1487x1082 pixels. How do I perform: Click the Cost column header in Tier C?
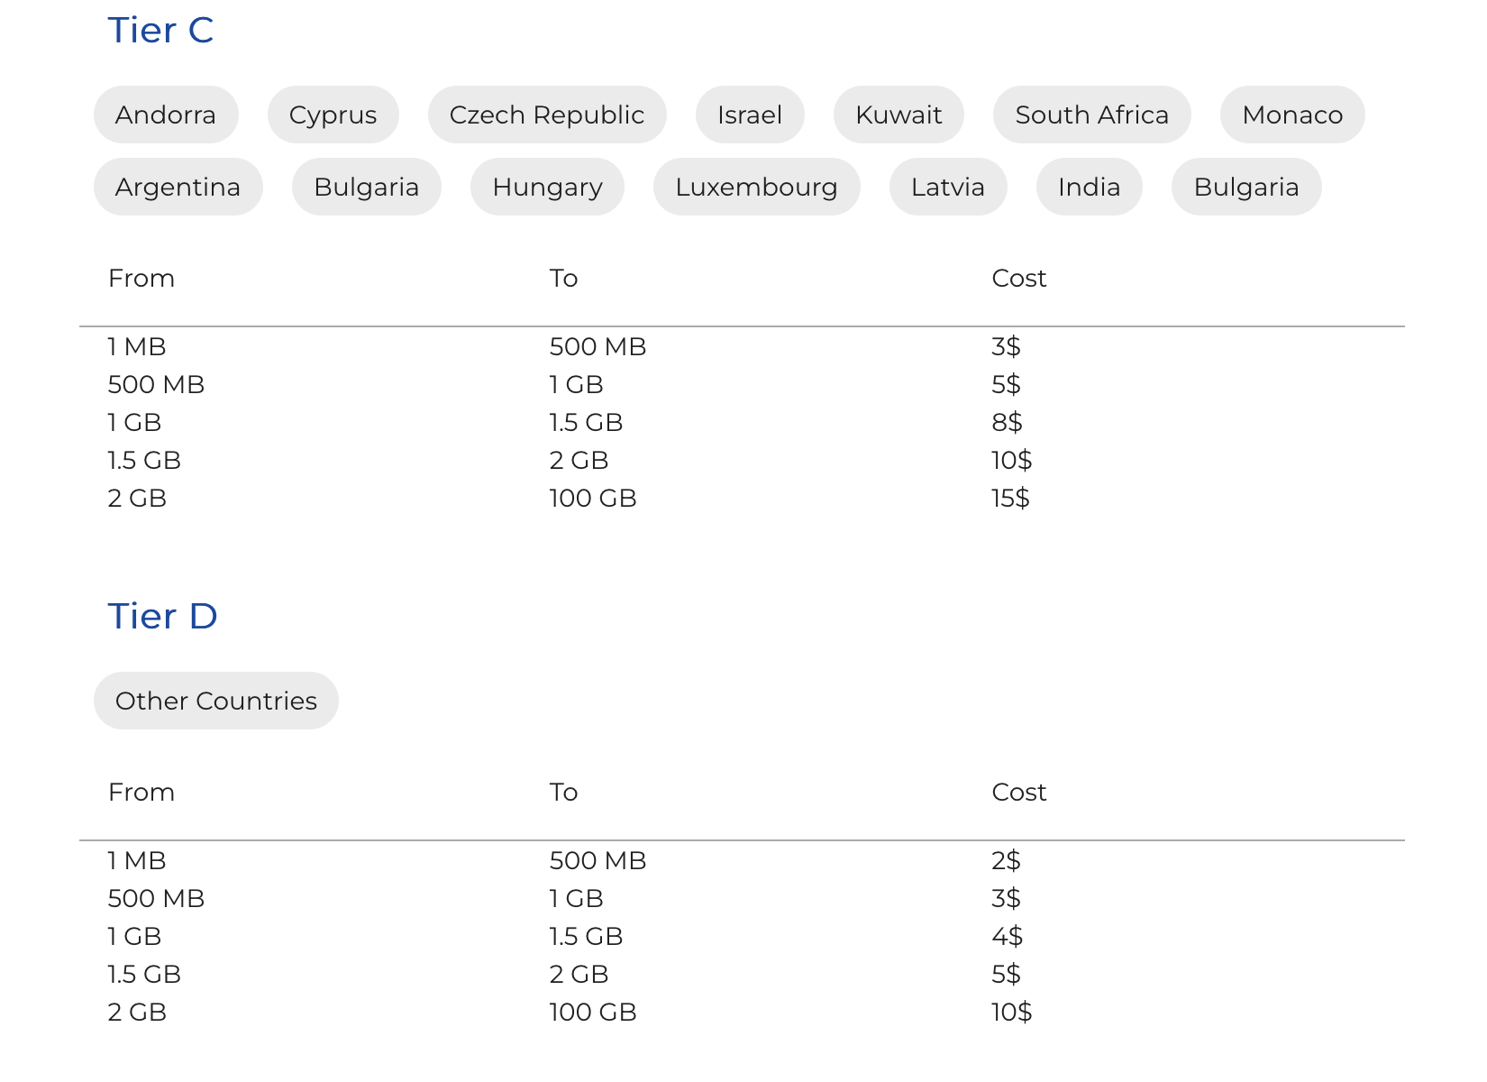1018,278
